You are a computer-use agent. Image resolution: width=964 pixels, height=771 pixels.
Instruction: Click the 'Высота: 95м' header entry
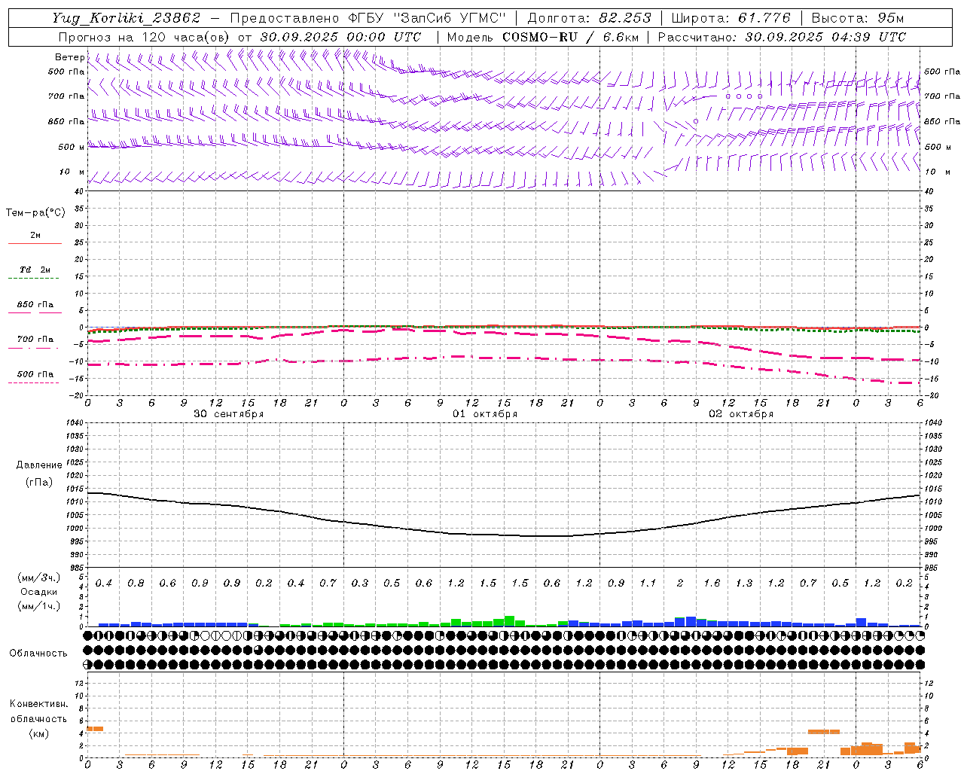(x=858, y=18)
